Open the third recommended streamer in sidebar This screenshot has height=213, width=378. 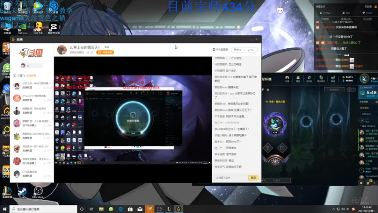(x=32, y=111)
